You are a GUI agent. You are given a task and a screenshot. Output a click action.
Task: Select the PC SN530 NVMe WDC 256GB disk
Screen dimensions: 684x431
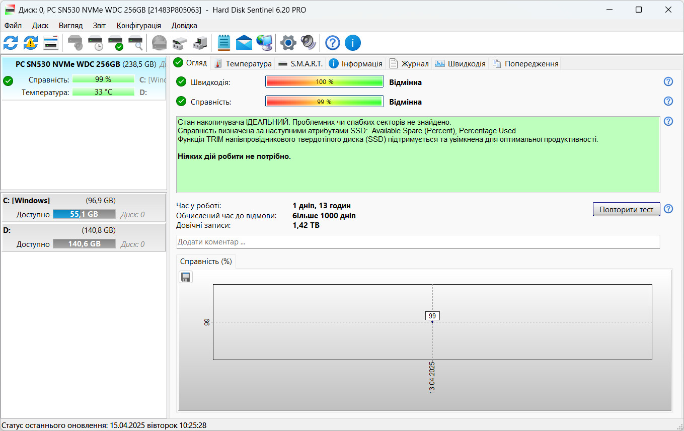(x=84, y=78)
